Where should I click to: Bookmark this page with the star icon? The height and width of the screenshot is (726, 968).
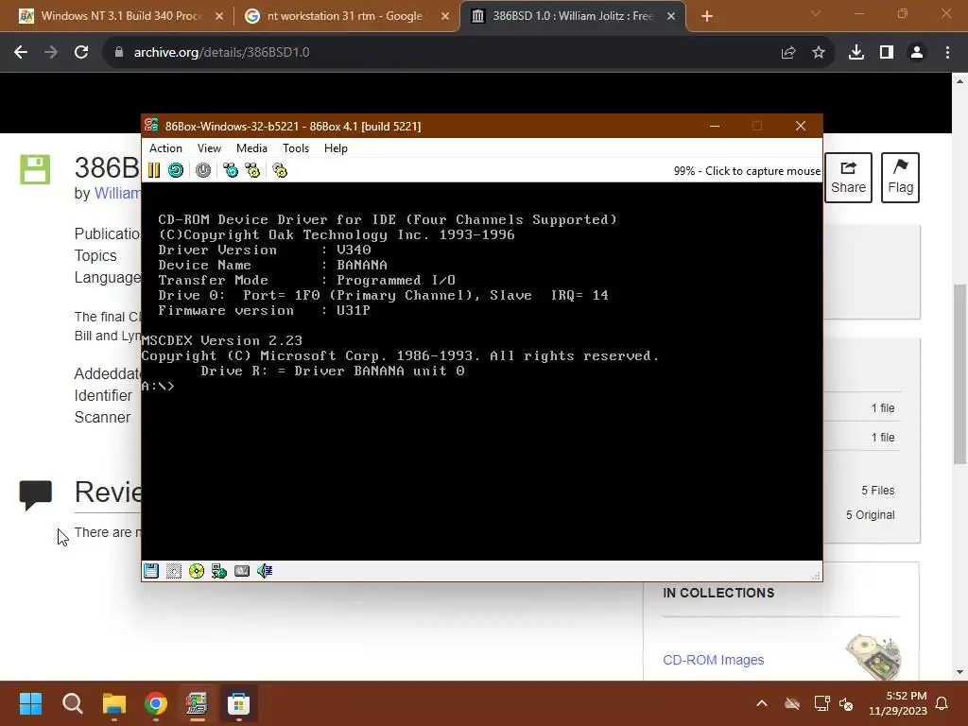coord(819,53)
